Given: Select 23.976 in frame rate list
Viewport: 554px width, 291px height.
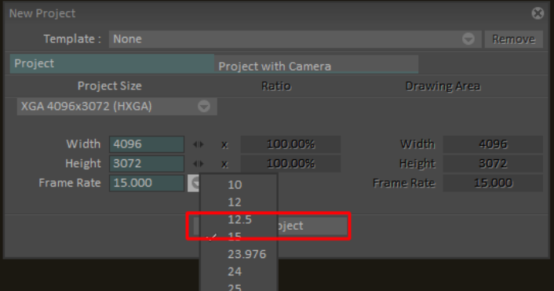Looking at the screenshot, I should (239, 254).
